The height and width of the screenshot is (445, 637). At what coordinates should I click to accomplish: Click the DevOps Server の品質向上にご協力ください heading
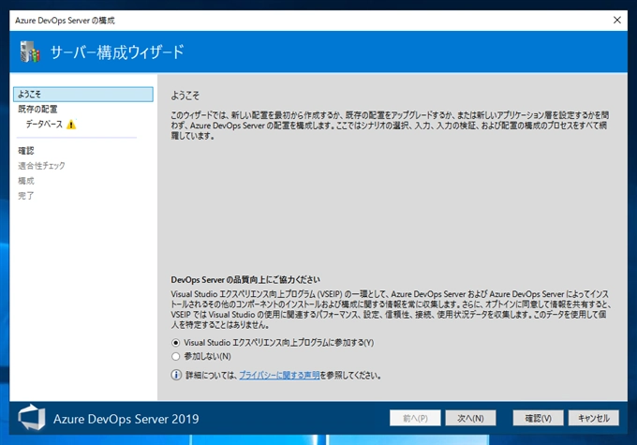245,279
